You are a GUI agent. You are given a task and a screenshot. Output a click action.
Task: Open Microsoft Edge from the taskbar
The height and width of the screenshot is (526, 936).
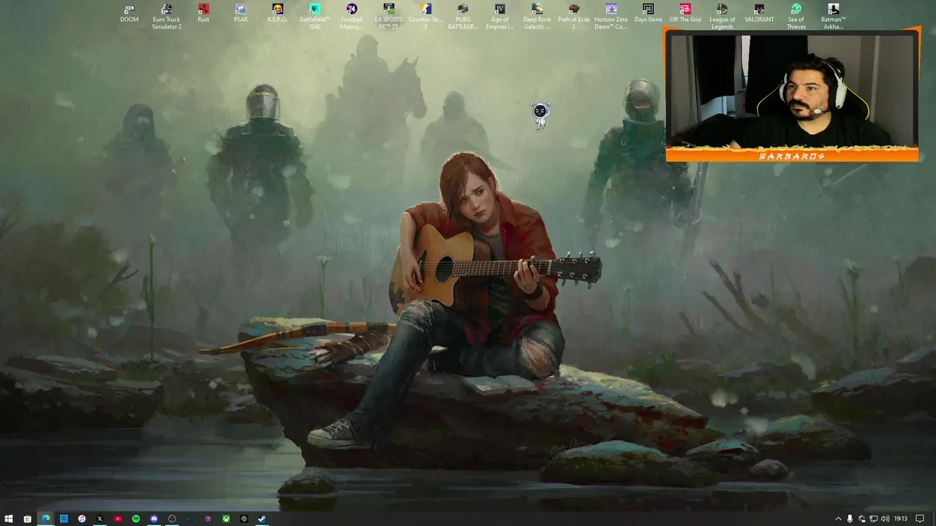coord(45,519)
